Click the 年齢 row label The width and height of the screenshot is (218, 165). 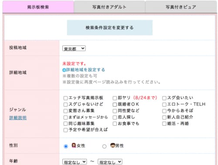click(14, 161)
